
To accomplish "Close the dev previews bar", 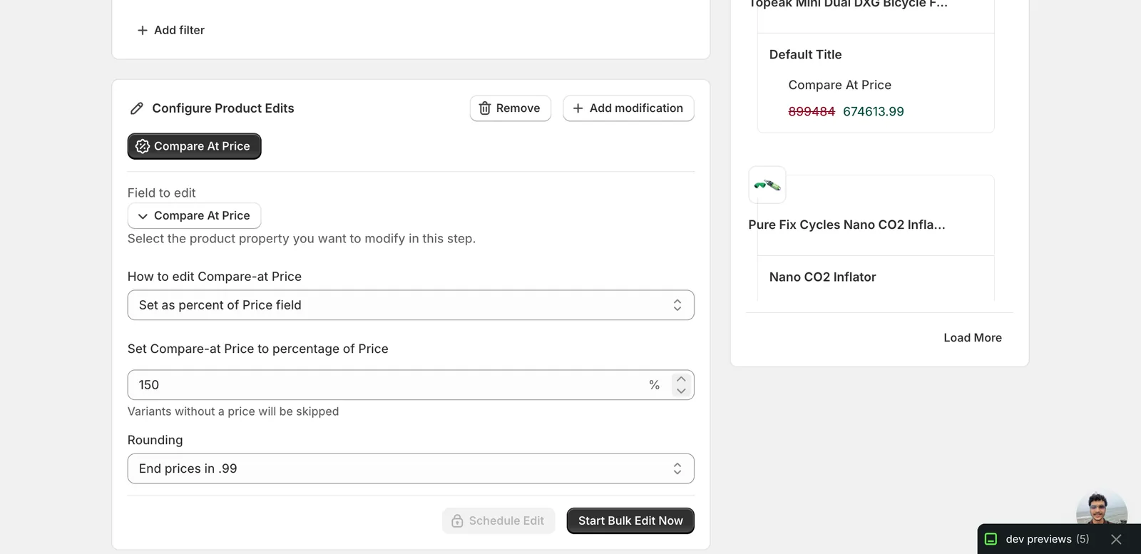I will (1116, 539).
